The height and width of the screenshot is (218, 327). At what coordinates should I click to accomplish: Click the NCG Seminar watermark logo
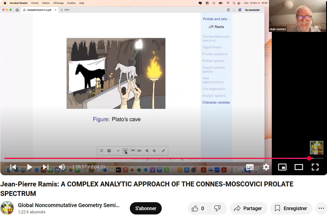316,148
